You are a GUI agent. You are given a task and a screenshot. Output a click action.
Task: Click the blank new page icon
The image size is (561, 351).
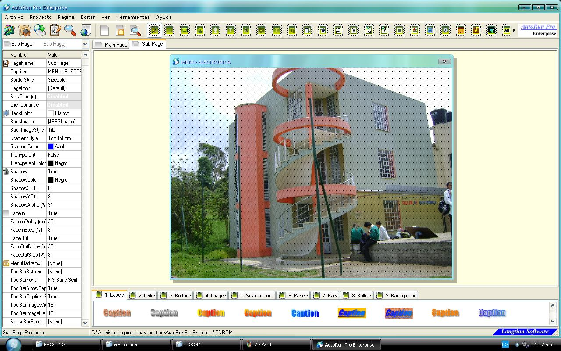click(x=104, y=30)
